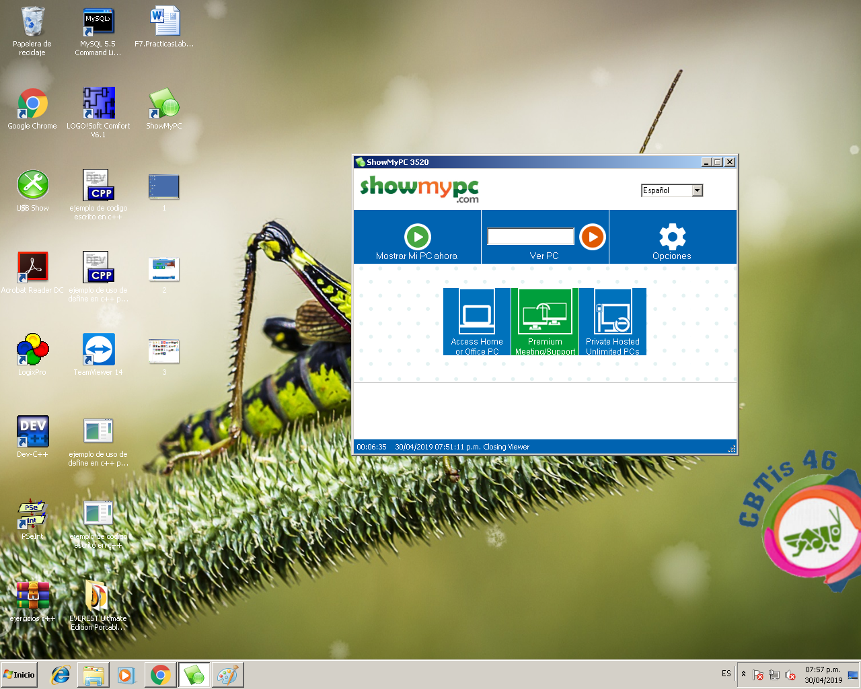Open the Español language dropdown
The height and width of the screenshot is (689, 861).
click(698, 190)
